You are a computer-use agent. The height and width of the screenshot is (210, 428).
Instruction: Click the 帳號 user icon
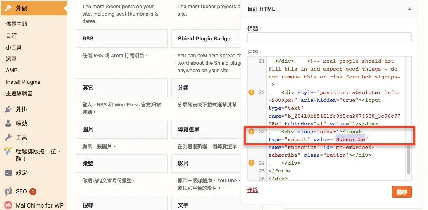[x=8, y=123]
